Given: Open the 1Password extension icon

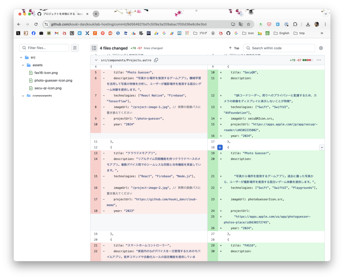Looking at the screenshot, I should [x=286, y=24].
